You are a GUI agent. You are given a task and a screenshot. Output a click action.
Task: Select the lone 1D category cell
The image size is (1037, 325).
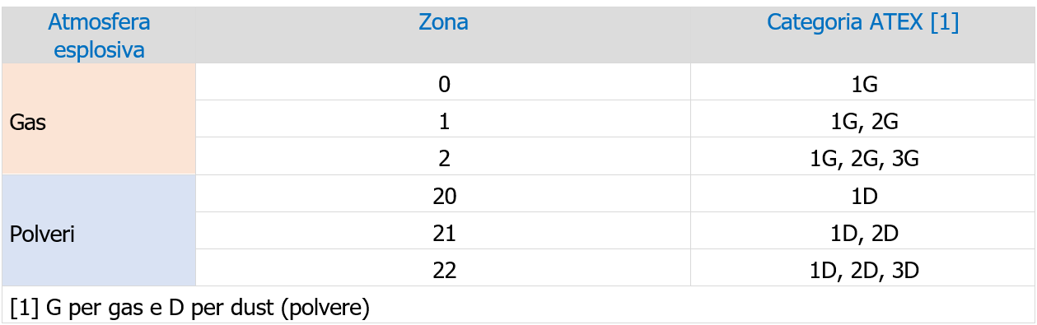(862, 193)
